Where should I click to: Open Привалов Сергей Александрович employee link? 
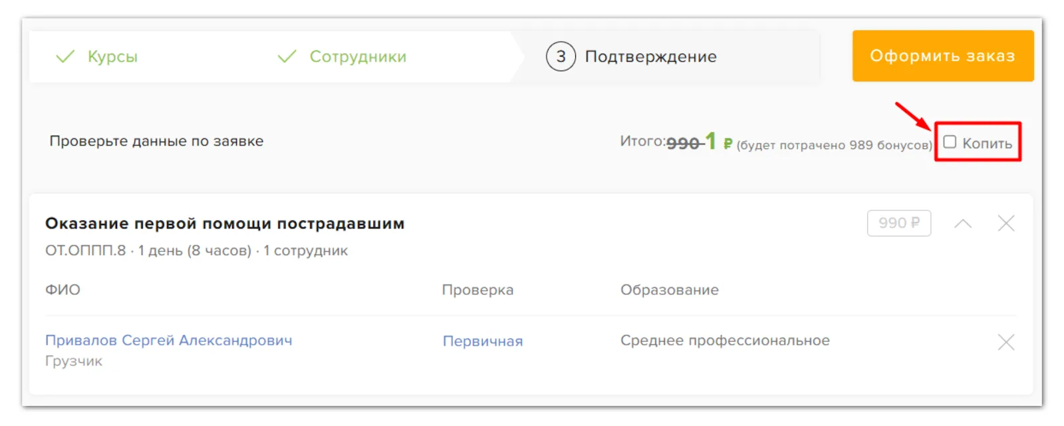pyautogui.click(x=169, y=340)
